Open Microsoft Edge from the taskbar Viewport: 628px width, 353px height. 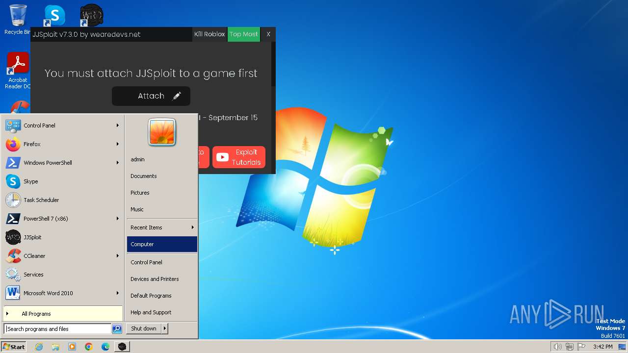click(x=105, y=347)
